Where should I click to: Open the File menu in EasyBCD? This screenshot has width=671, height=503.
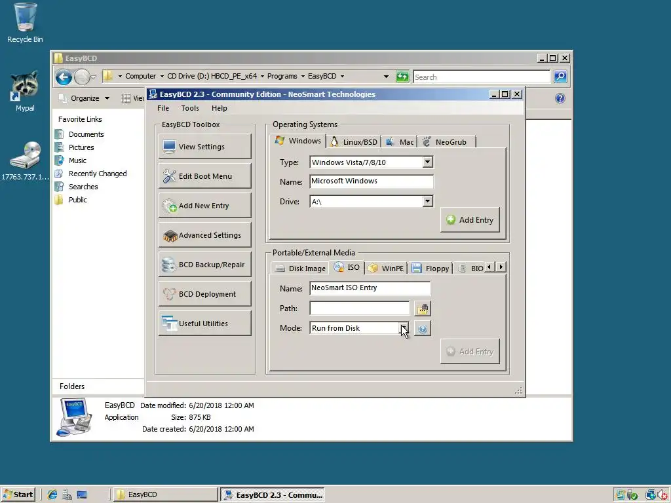click(x=163, y=108)
